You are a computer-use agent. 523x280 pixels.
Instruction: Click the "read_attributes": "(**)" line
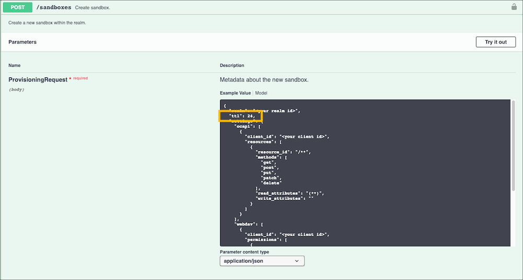pyautogui.click(x=290, y=193)
